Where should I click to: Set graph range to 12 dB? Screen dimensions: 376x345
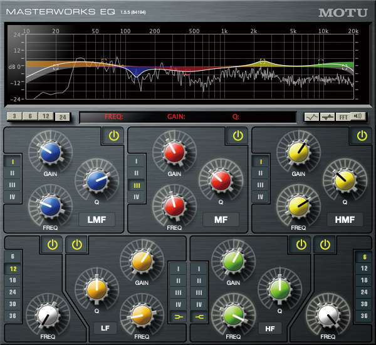tap(46, 116)
